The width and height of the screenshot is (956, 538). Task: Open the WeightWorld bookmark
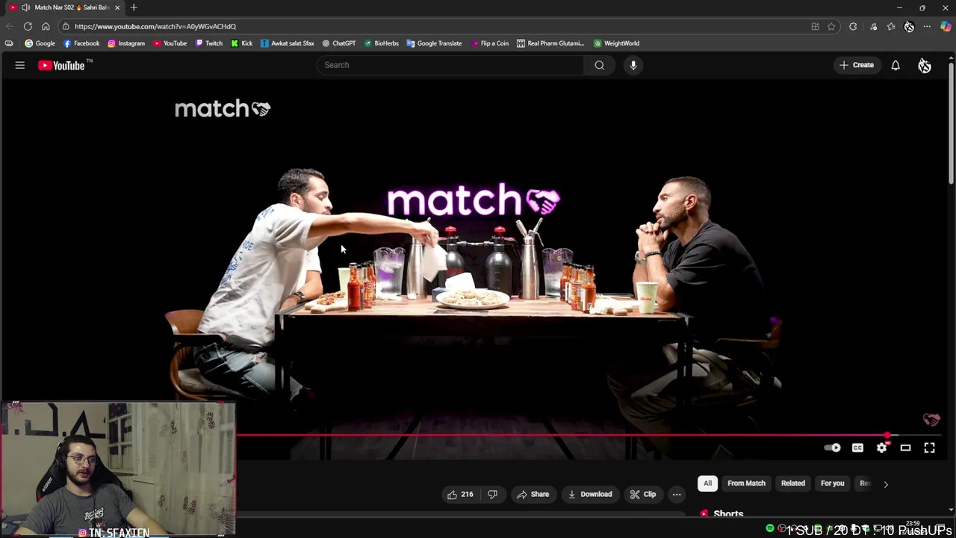click(x=616, y=43)
